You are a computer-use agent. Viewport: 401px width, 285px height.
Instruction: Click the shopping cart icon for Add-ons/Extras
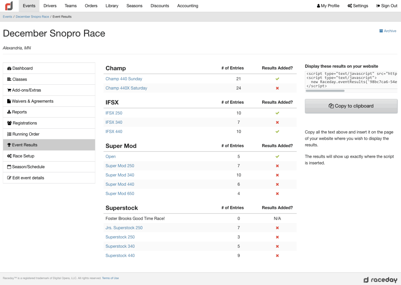coord(9,90)
